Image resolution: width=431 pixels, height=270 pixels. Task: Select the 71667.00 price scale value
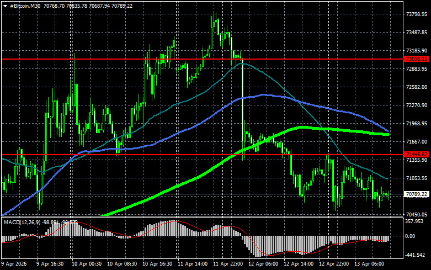(417, 142)
